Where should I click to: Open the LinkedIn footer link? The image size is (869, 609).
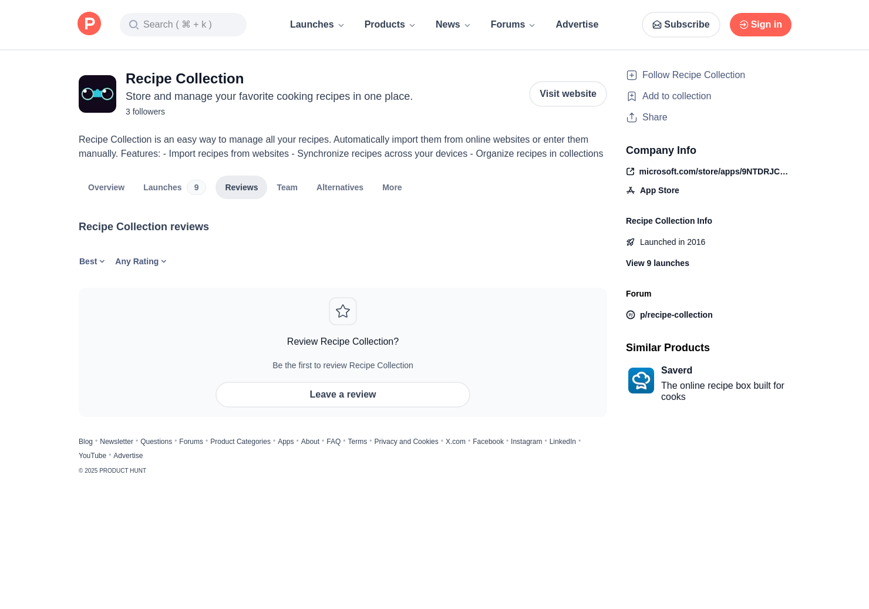563,442
